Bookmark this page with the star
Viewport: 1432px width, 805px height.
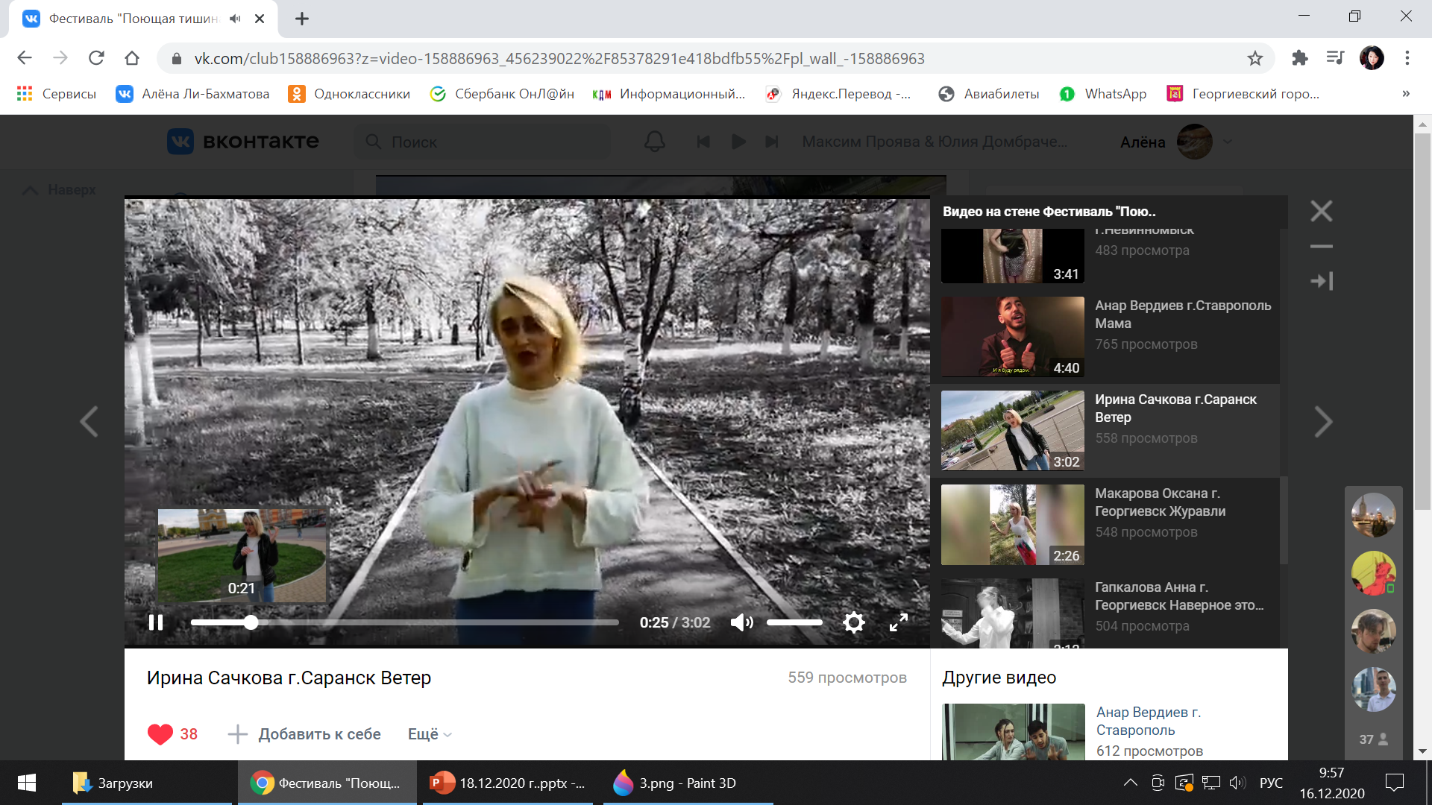(x=1255, y=58)
